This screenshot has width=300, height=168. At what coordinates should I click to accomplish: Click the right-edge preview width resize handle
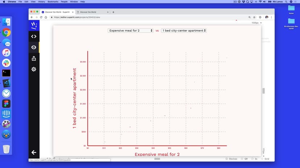[263, 91]
